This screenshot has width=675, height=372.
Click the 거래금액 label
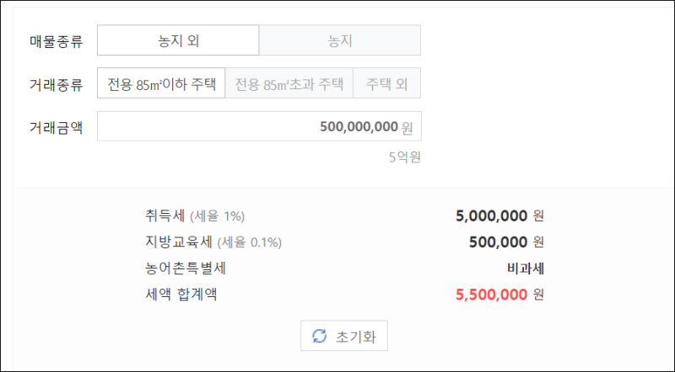point(56,126)
